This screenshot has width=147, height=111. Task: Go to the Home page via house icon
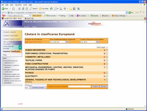(27, 9)
